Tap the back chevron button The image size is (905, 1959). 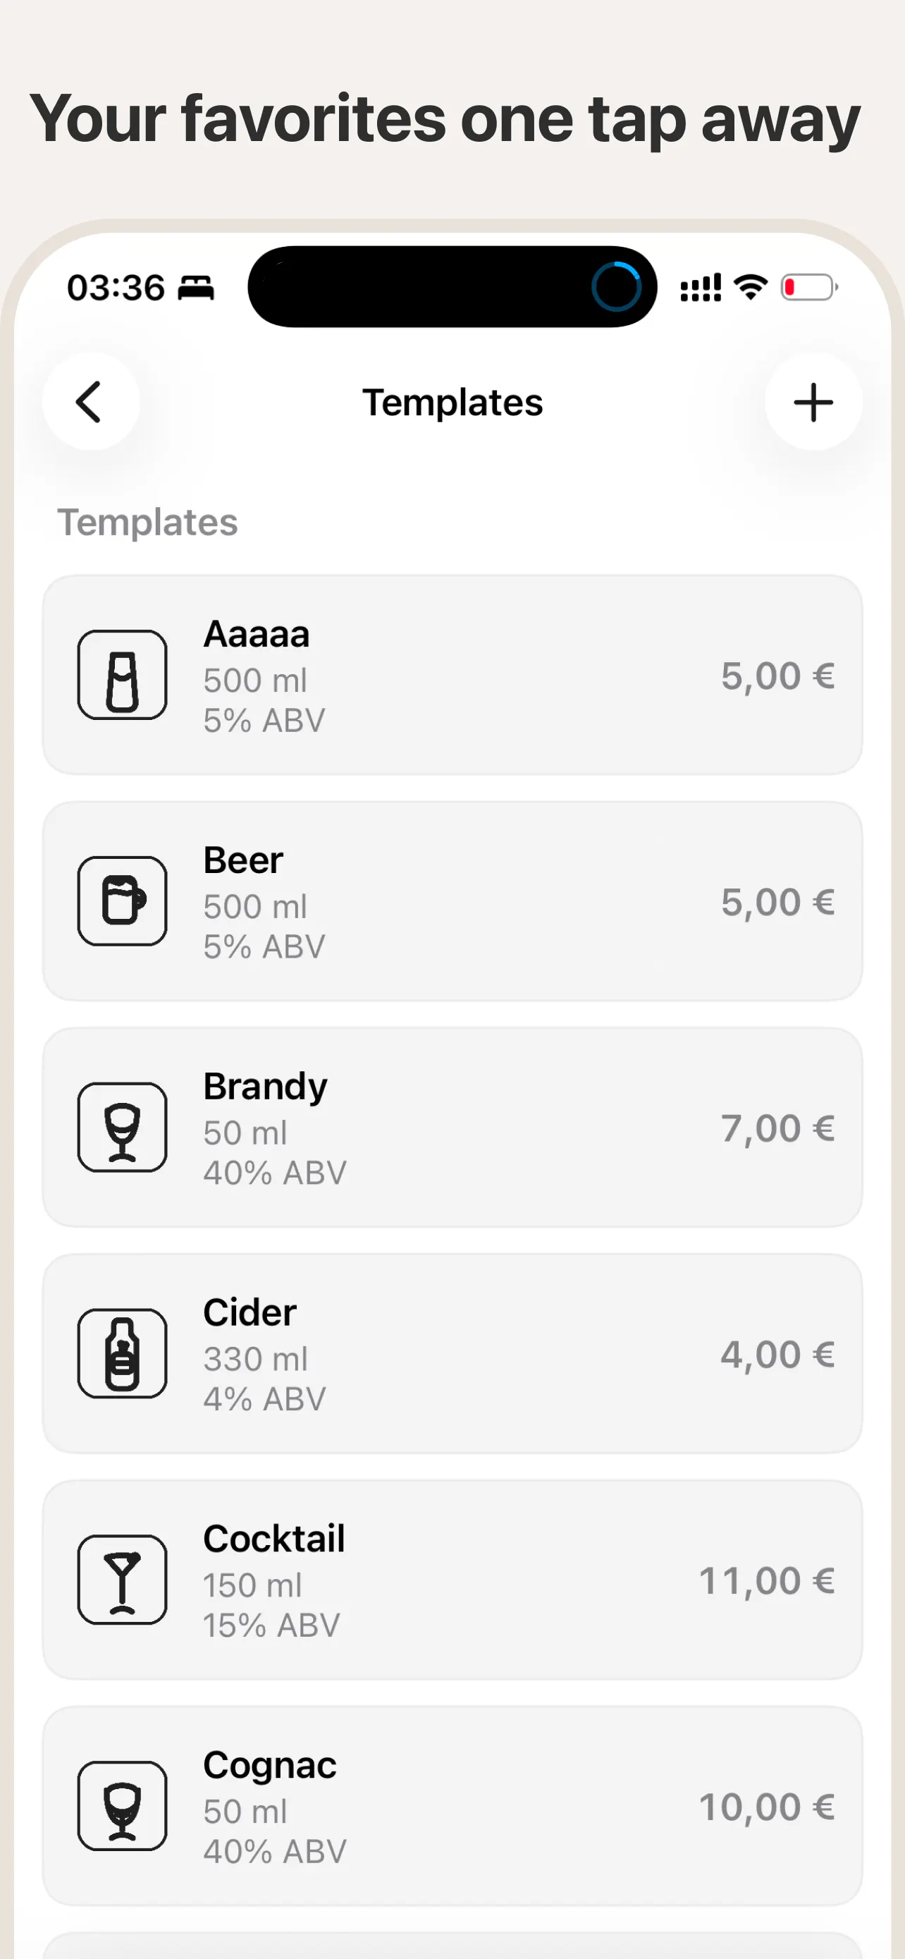click(90, 401)
